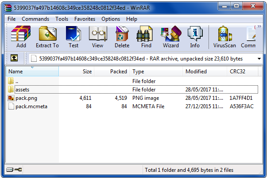Open the Favorites menu

tap(85, 19)
